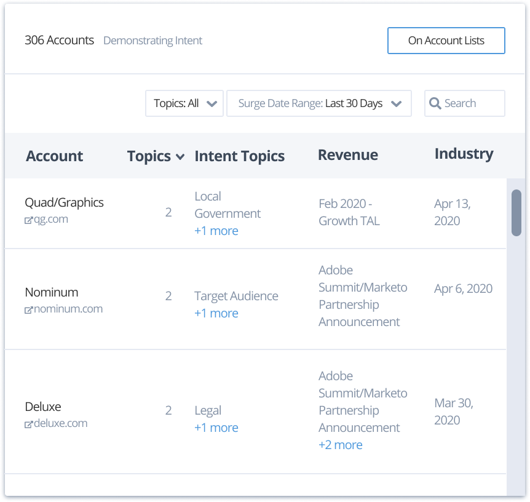530x502 pixels.
Task: Click the sort chevron on the Topics column
Action: click(x=180, y=157)
